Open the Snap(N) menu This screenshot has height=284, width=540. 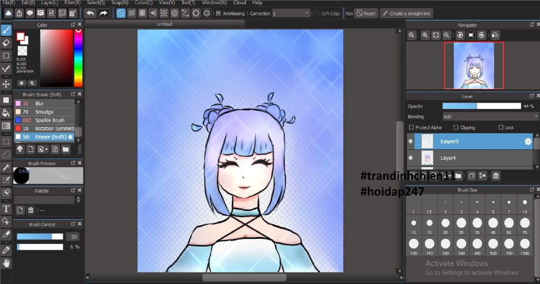tap(120, 3)
